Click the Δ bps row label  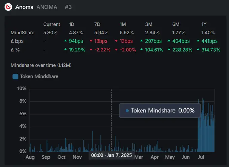(17, 41)
